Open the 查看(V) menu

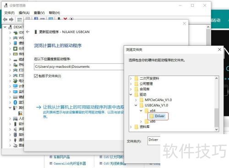pos(39,13)
